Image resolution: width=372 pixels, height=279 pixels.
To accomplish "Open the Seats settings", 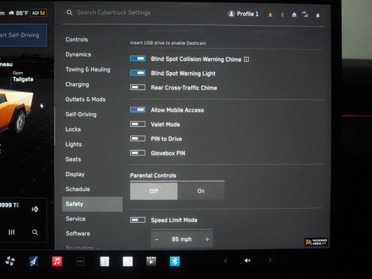I will [73, 159].
